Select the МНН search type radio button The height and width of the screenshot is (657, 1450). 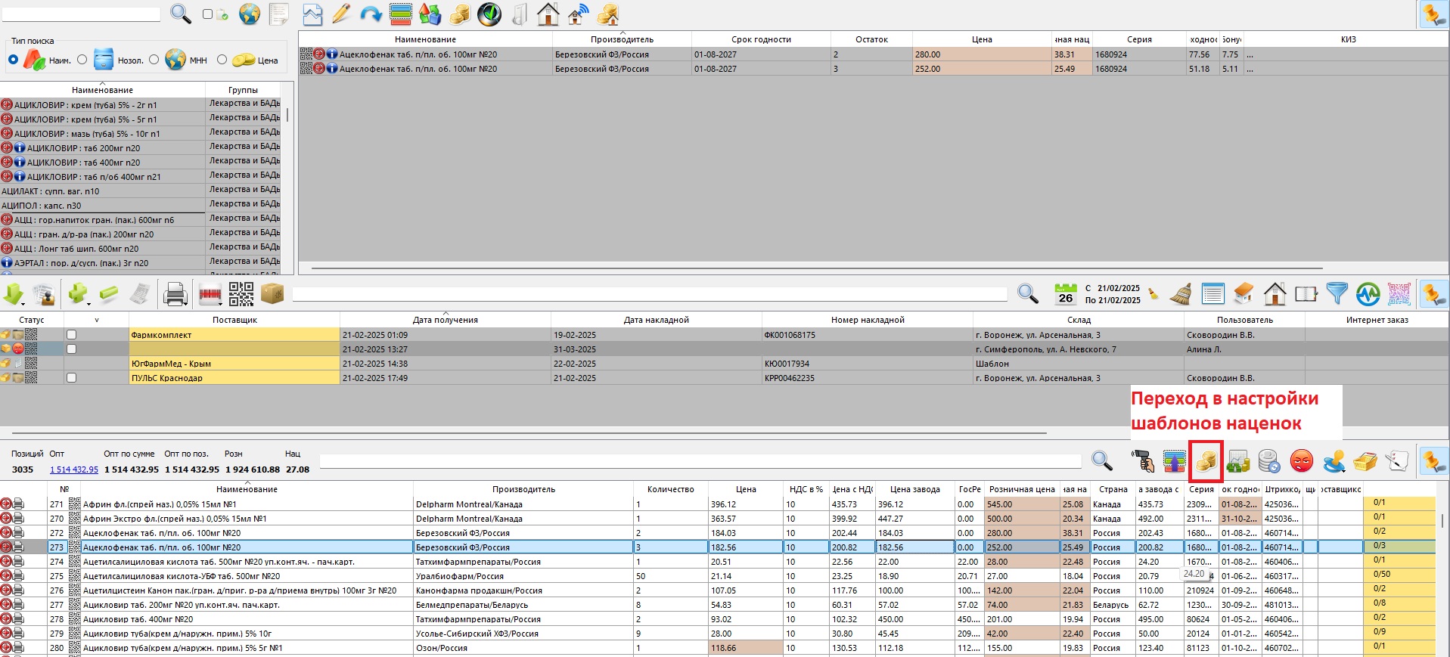pos(154,60)
